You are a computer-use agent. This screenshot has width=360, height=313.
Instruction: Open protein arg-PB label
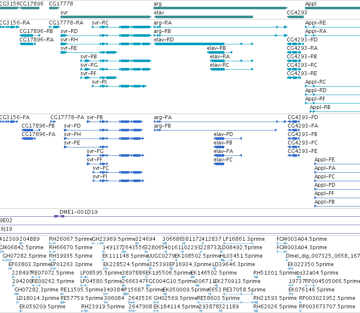[x=162, y=126]
